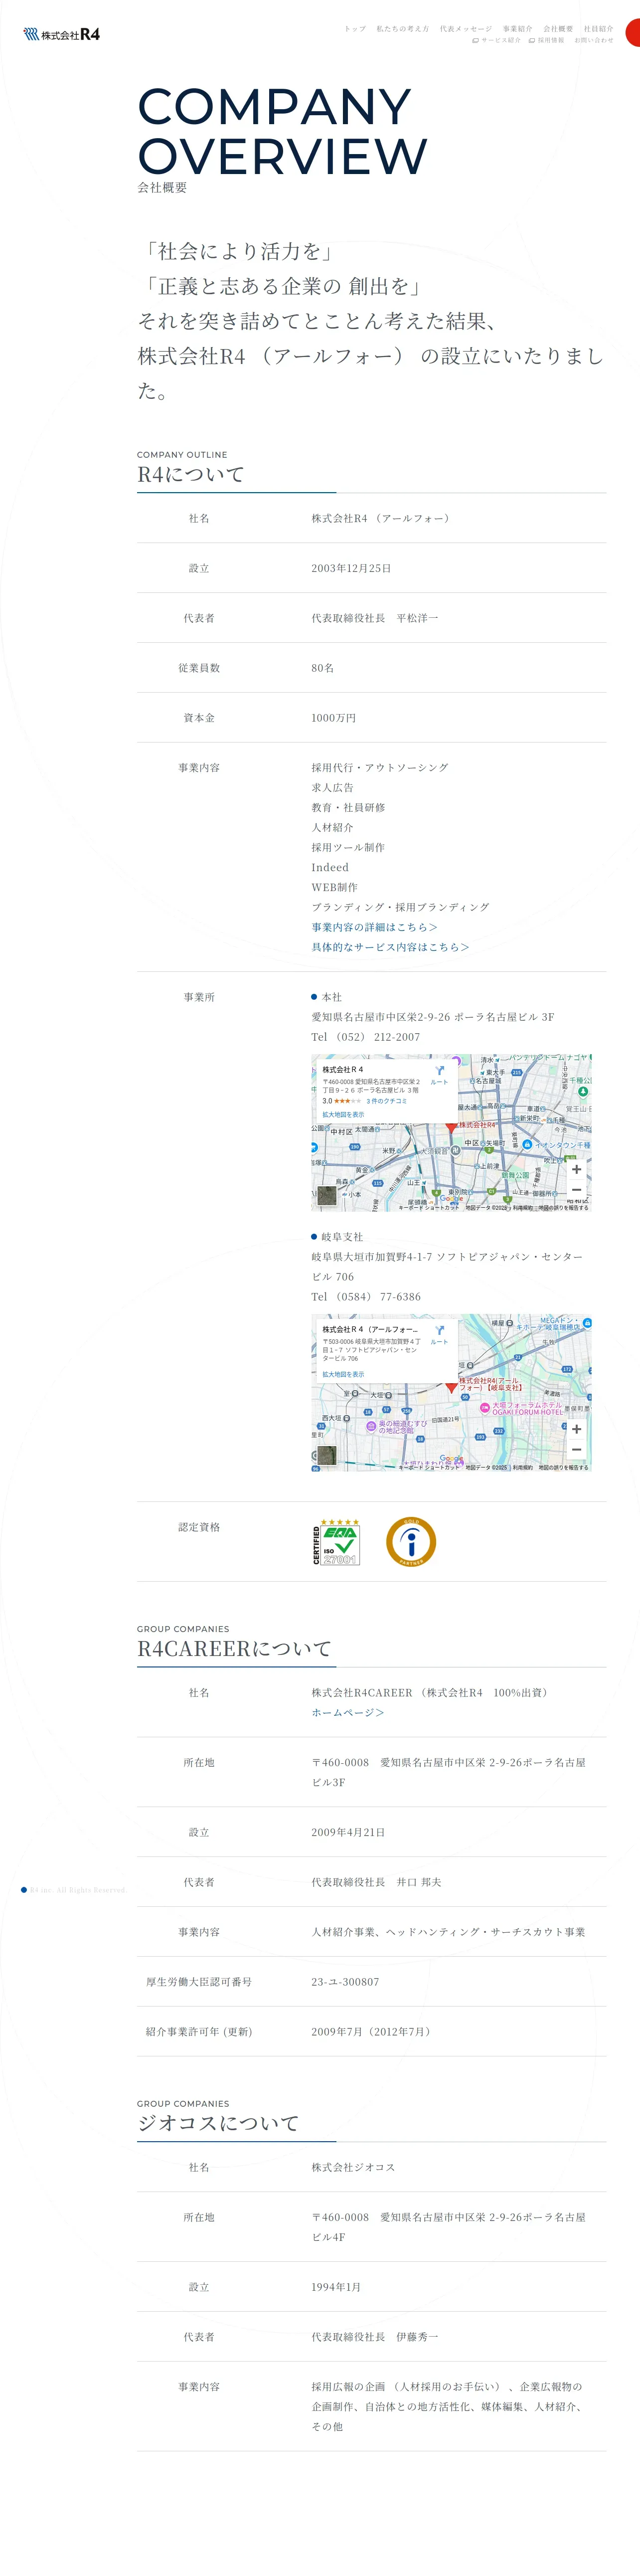The height and width of the screenshot is (2576, 640).
Task: Click the 1994年1月 establishment date
Action: (336, 2287)
